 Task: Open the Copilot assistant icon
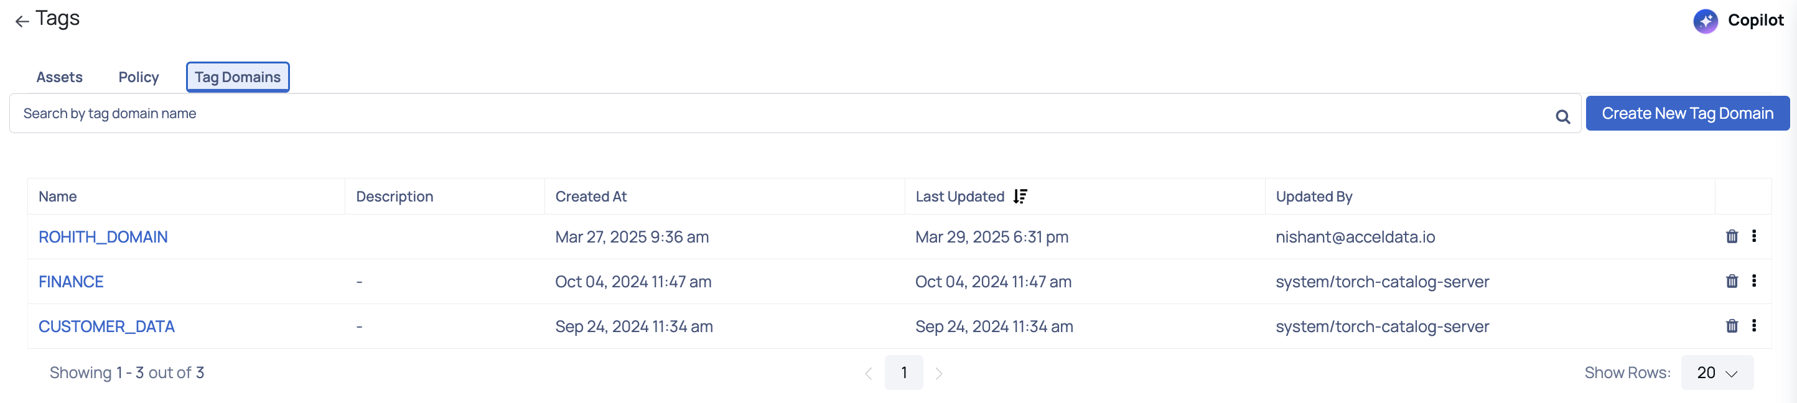[1705, 21]
